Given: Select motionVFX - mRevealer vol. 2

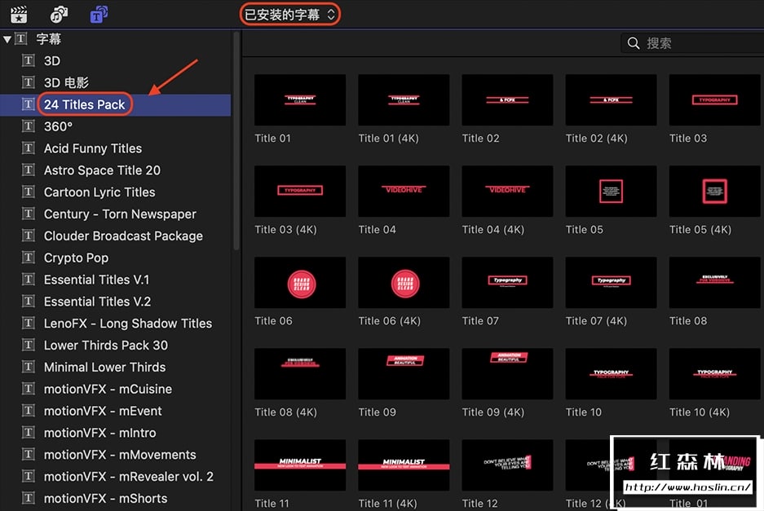Looking at the screenshot, I should [x=116, y=477].
